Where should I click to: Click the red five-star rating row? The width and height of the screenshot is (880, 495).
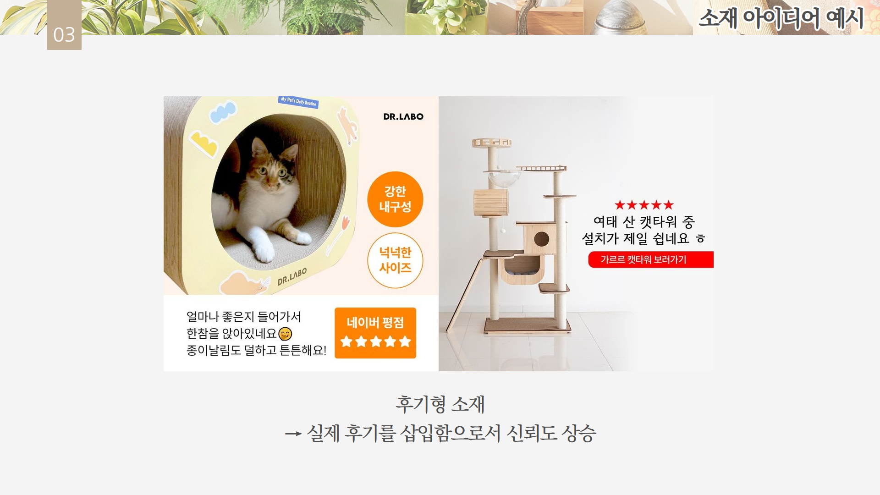click(644, 205)
